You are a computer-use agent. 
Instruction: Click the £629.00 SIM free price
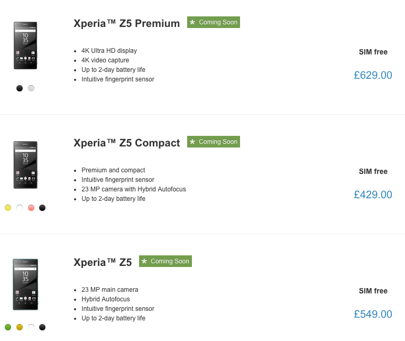click(373, 75)
